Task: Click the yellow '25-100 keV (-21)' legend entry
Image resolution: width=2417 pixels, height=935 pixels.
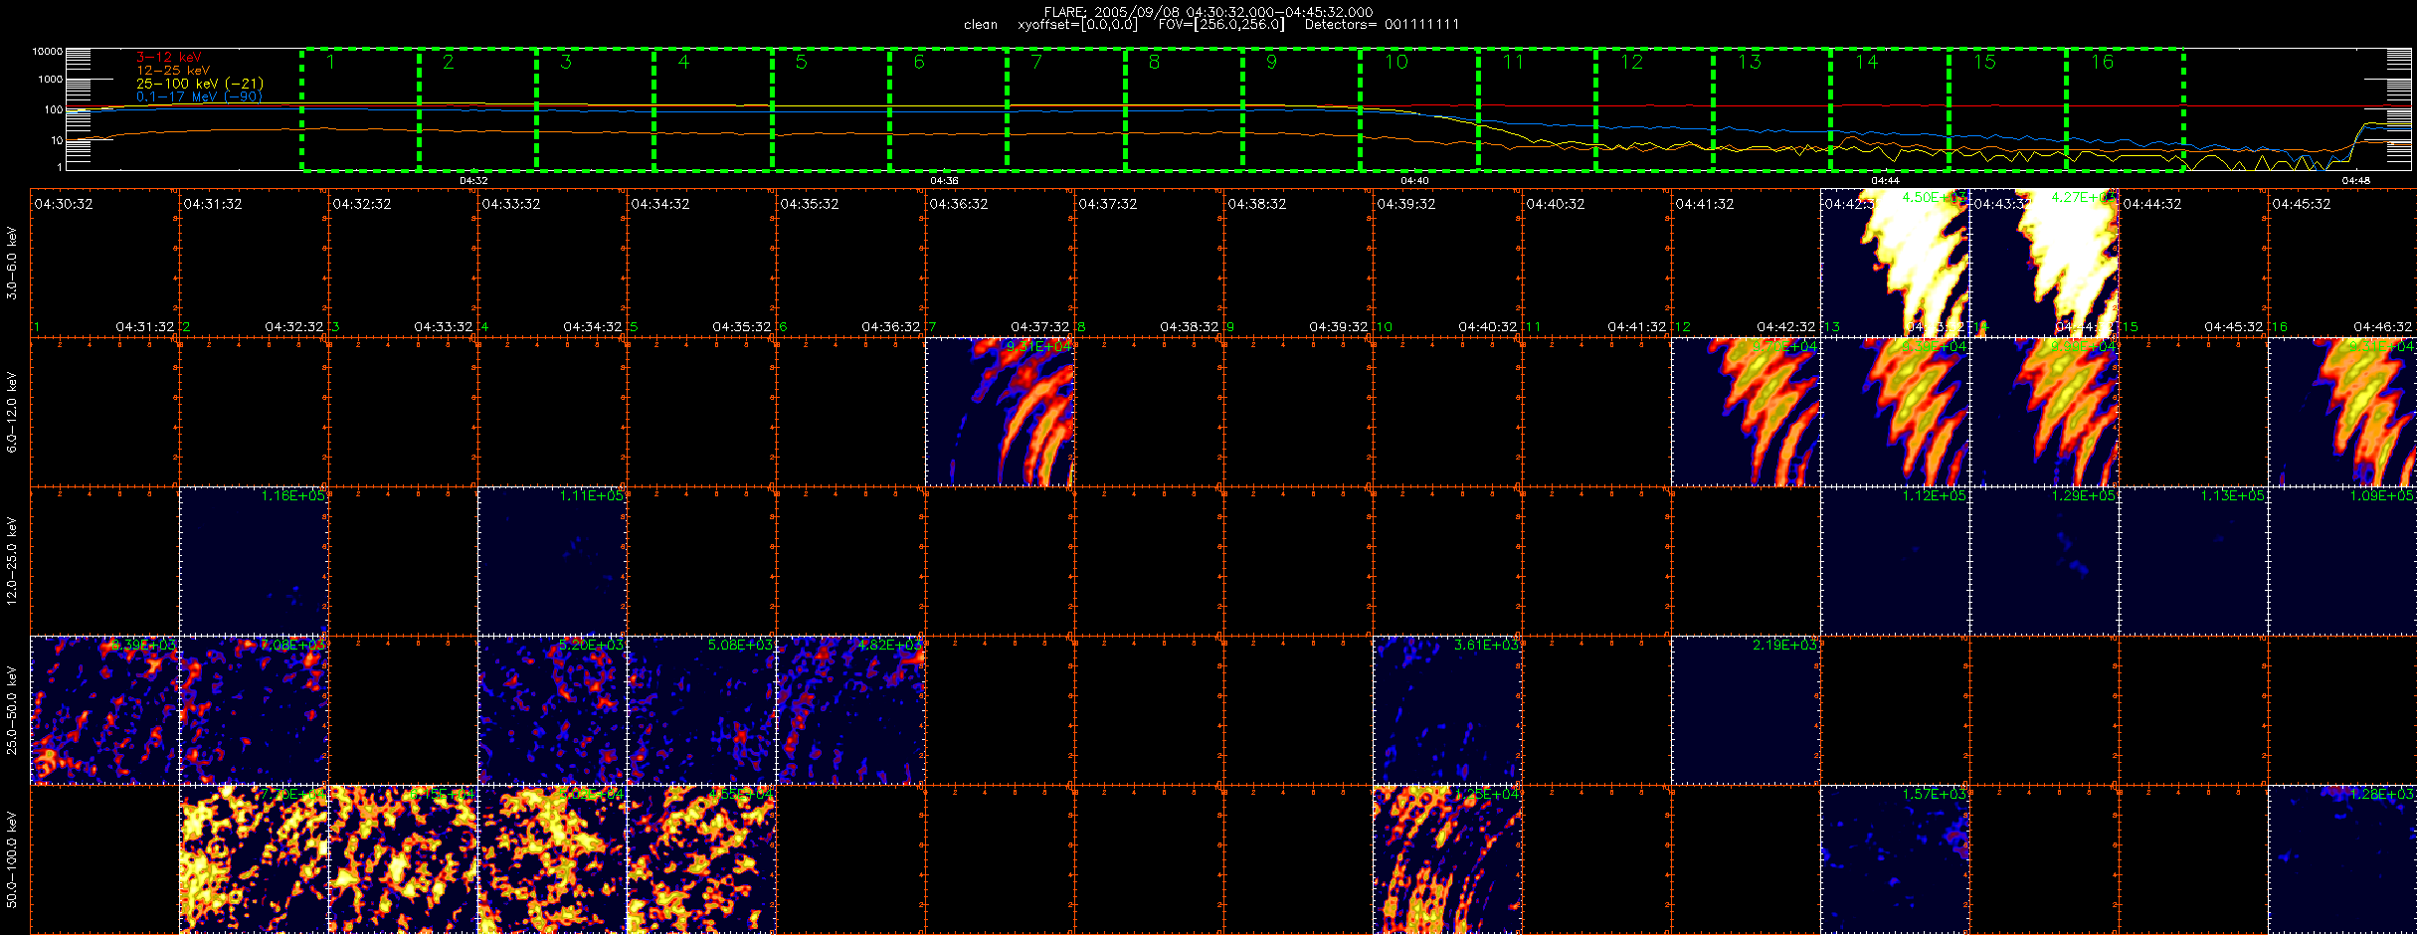Action: tap(200, 84)
